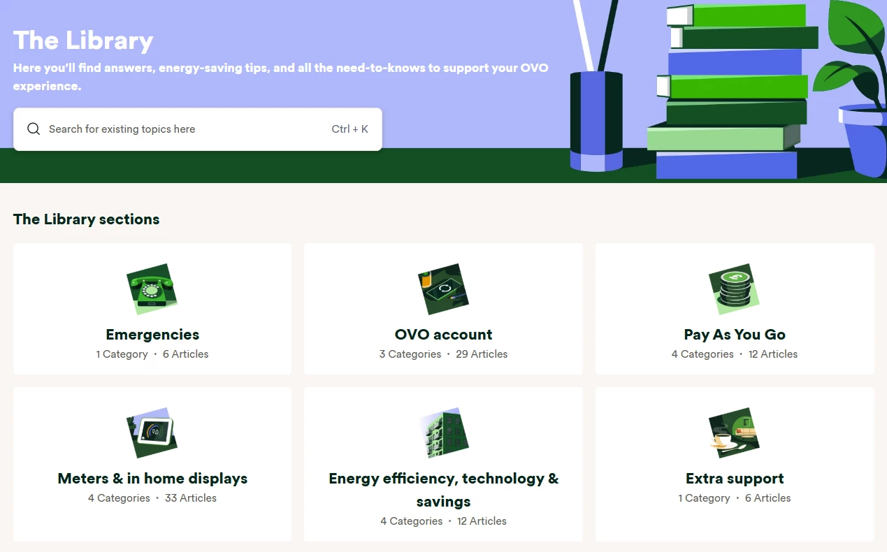Click '4 Categories · 33 Articles' text

[152, 498]
